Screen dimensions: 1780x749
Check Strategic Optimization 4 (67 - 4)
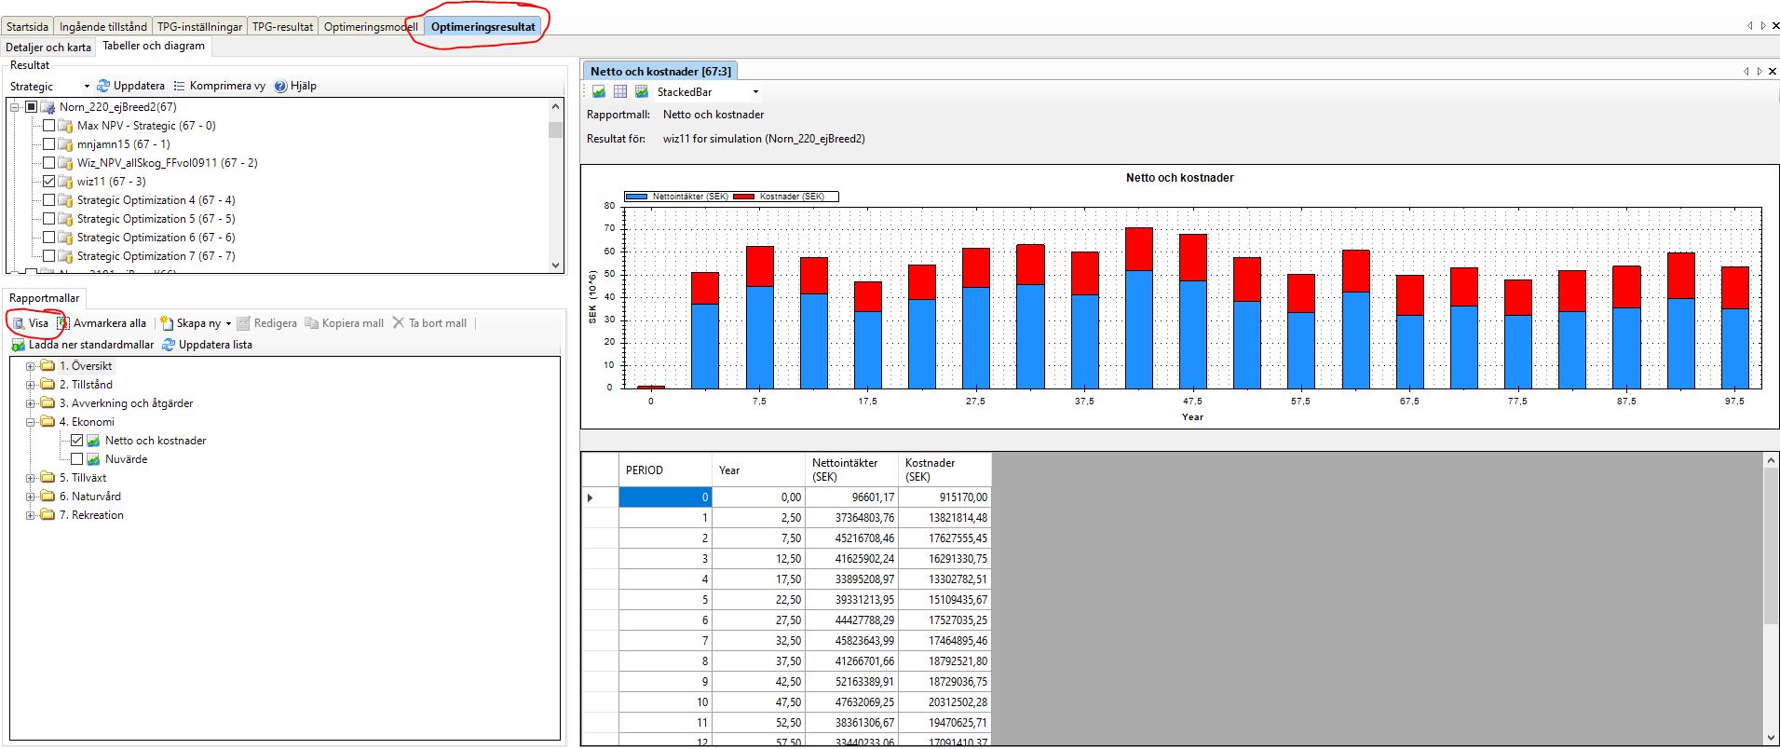(x=49, y=200)
